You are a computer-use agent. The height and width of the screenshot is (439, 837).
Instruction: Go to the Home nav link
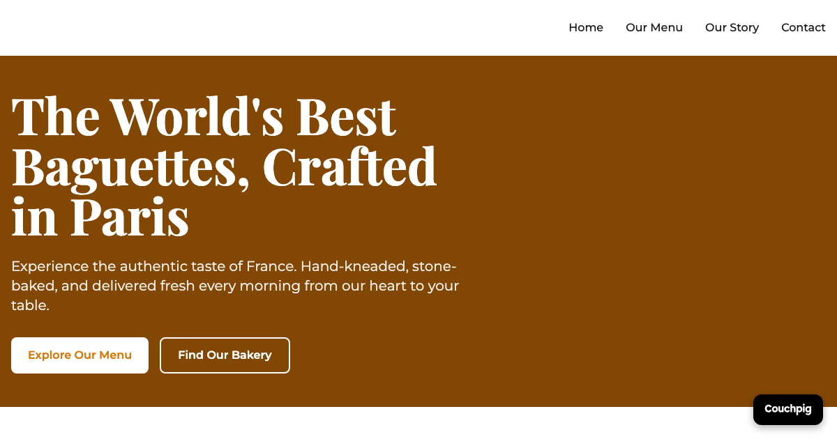(585, 28)
